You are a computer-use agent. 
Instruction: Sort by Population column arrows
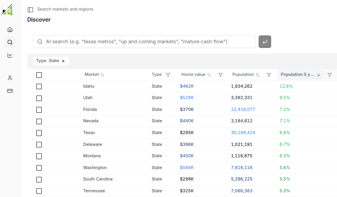(x=257, y=75)
